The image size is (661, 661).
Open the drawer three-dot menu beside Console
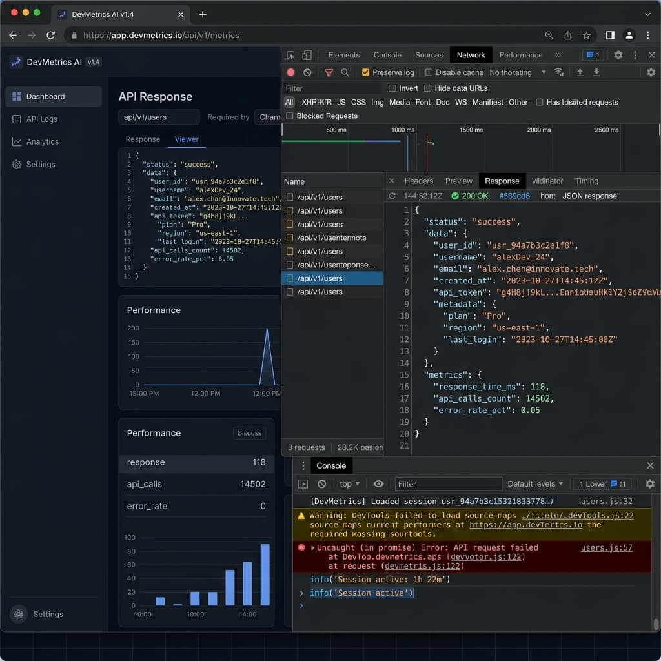(303, 466)
